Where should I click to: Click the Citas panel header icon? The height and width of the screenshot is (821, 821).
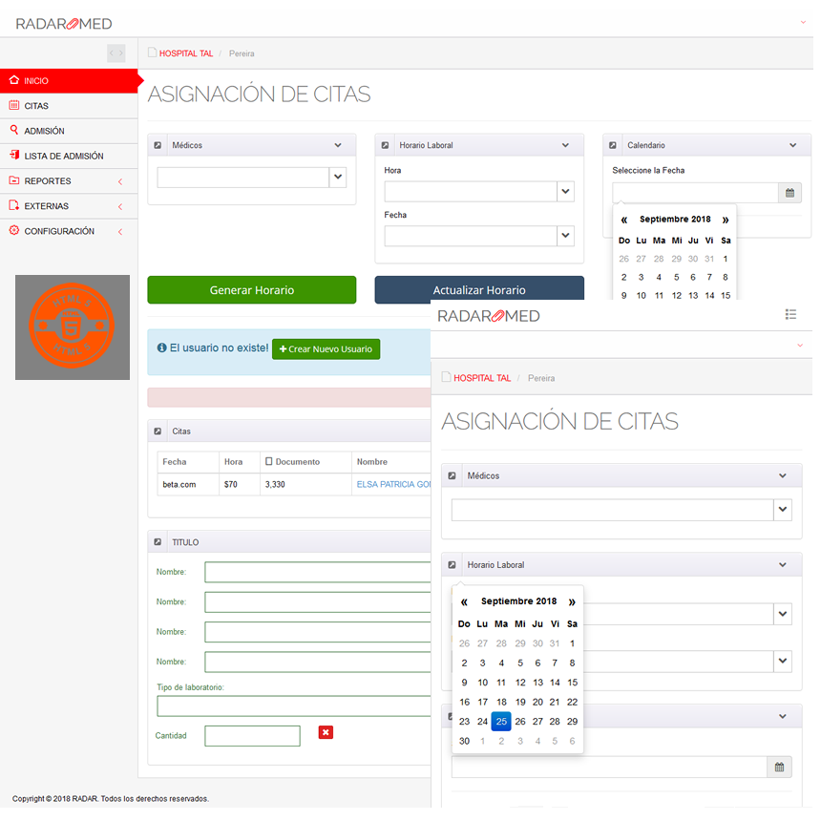(x=158, y=432)
